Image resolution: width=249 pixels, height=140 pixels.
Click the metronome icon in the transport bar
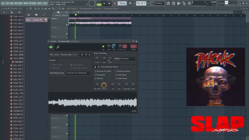(x=130, y=3)
